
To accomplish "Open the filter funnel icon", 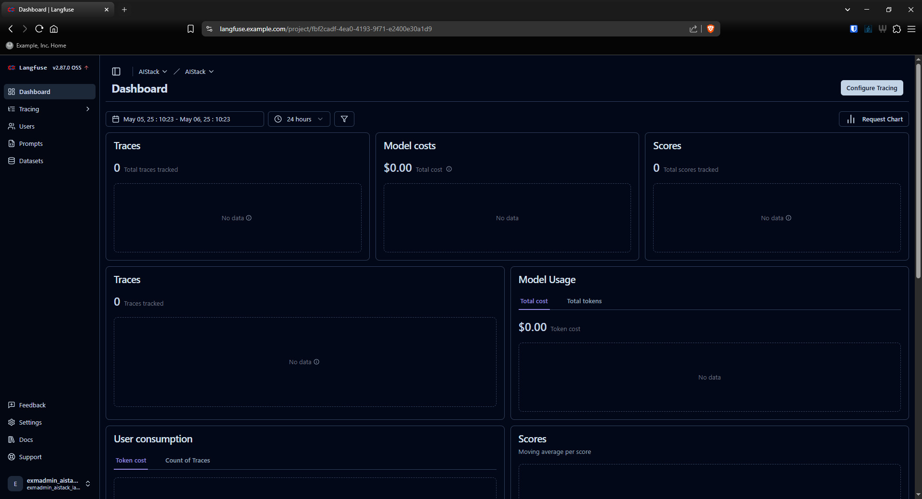I will (344, 119).
